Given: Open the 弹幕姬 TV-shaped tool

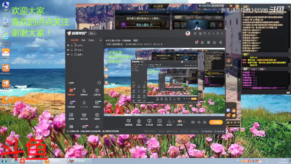Looking at the screenshot, I should pos(97,116).
